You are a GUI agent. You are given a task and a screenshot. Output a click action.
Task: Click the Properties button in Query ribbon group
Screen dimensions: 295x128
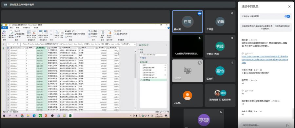point(17,31)
